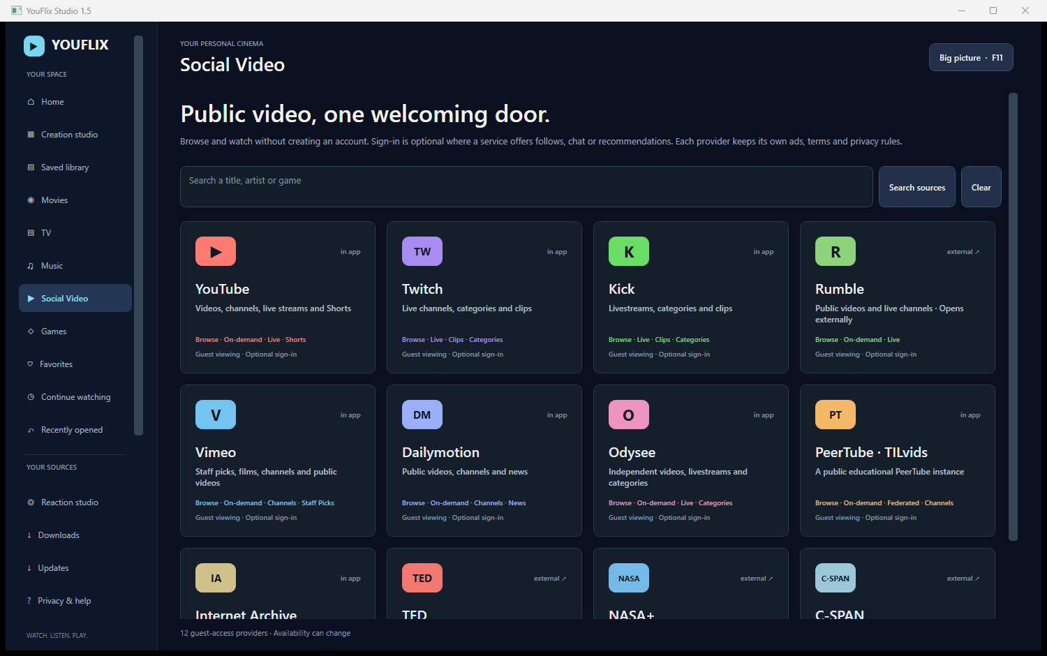
Task: Click the YouTube red play icon
Action: 216,251
